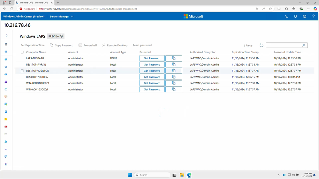Copy password icon for DESKTOP-0GGNPDR row

point(174,71)
